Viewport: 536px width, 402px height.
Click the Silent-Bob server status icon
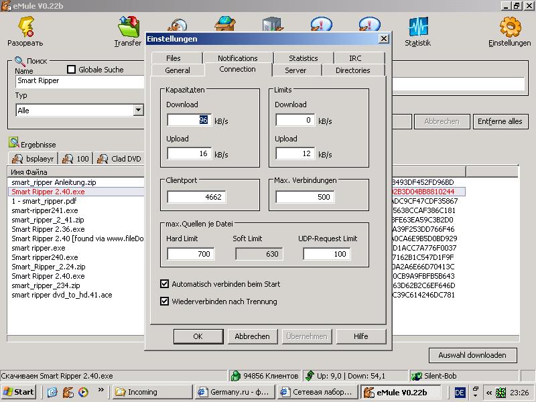pos(416,376)
